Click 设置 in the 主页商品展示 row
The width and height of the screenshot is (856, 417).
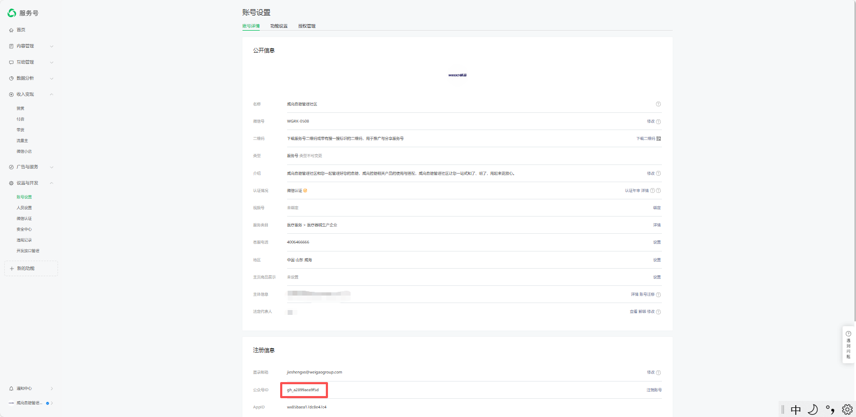pos(657,277)
